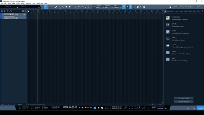Viewport: 204px width, 115px height.
Task: Select the Paint tool
Action: [x=60, y=7]
